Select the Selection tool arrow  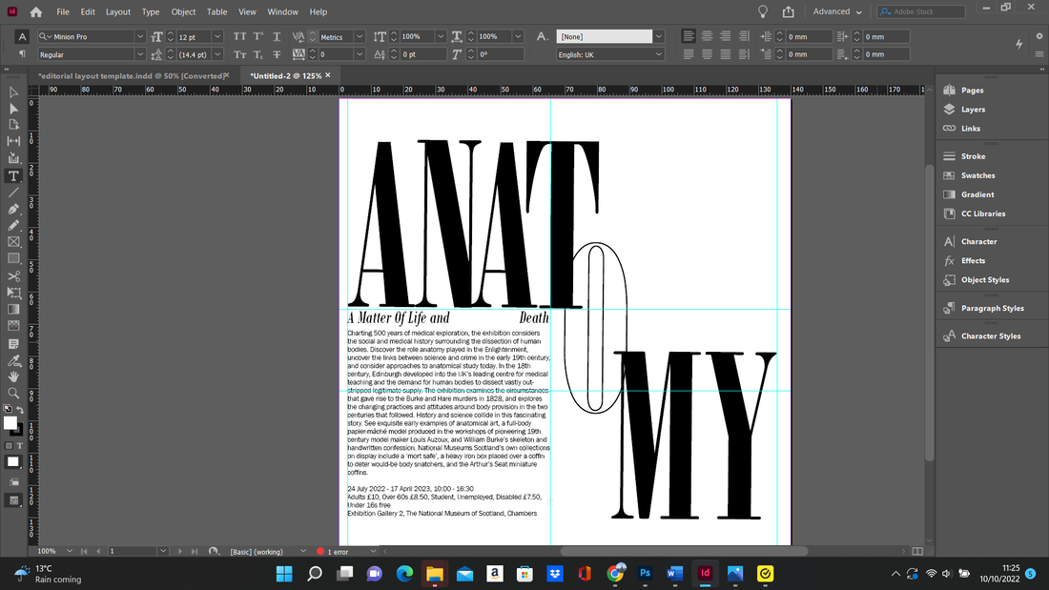(x=13, y=92)
